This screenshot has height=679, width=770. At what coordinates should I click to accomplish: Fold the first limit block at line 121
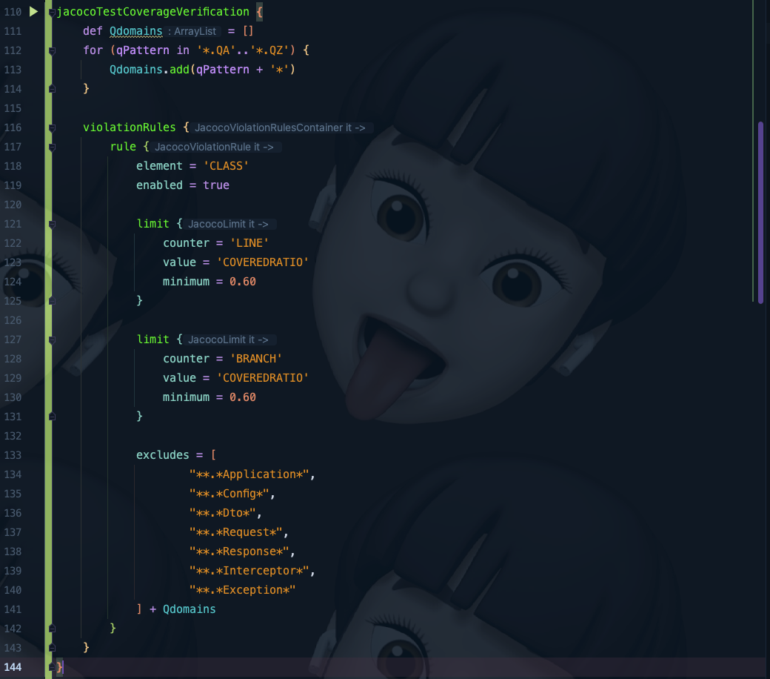tap(52, 224)
